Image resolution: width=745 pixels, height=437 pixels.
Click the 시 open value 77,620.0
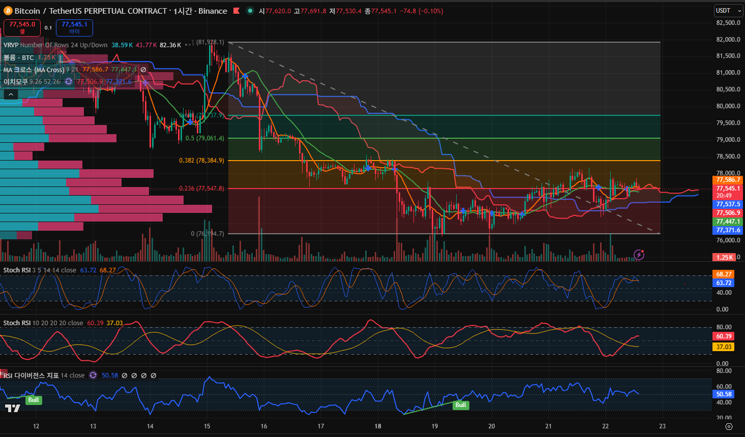coord(278,11)
